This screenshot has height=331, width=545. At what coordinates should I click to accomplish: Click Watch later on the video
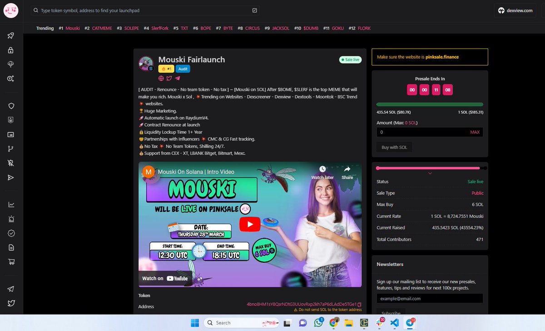tap(322, 173)
